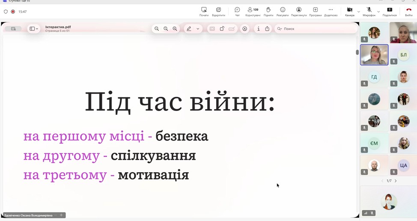Open the PDF info inspector icon
This screenshot has height=221, width=417.
pos(258,29)
